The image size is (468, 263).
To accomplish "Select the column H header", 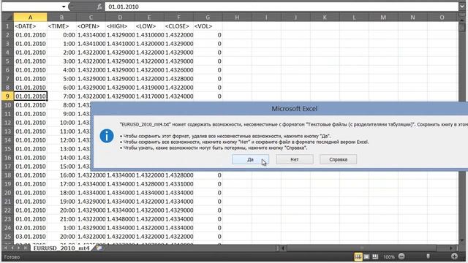I will point(237,18).
